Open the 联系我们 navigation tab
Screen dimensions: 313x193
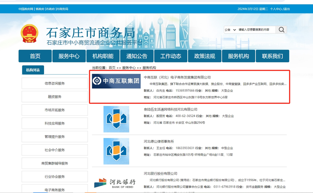(273, 56)
